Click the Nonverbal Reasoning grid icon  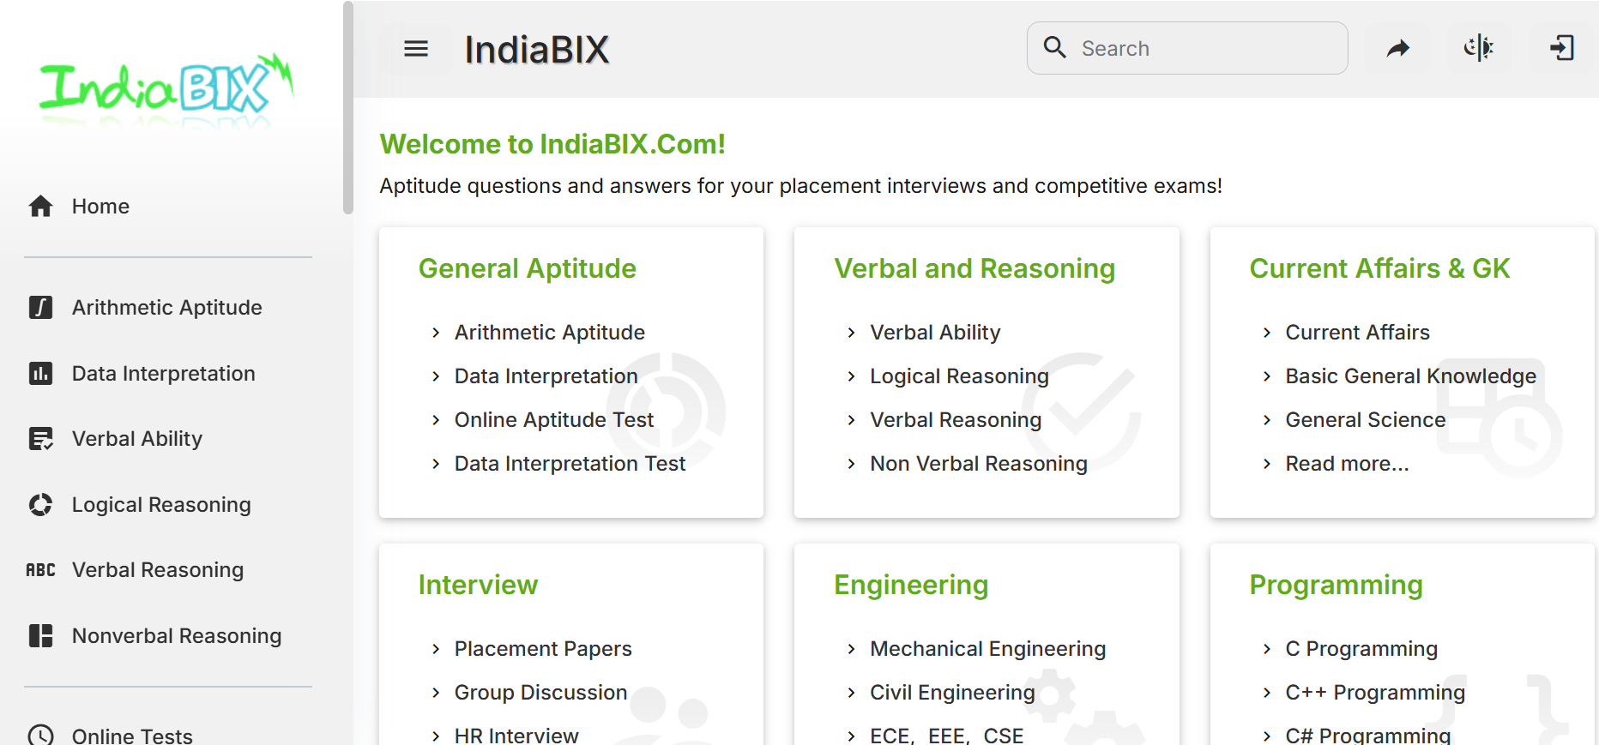point(40,636)
